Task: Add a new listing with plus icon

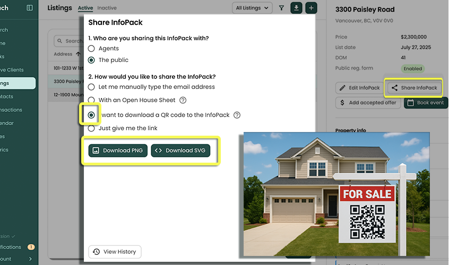Action: click(311, 8)
